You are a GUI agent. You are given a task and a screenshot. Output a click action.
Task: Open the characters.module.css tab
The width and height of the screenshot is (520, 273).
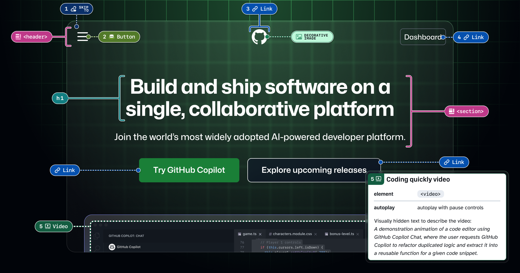(x=291, y=234)
